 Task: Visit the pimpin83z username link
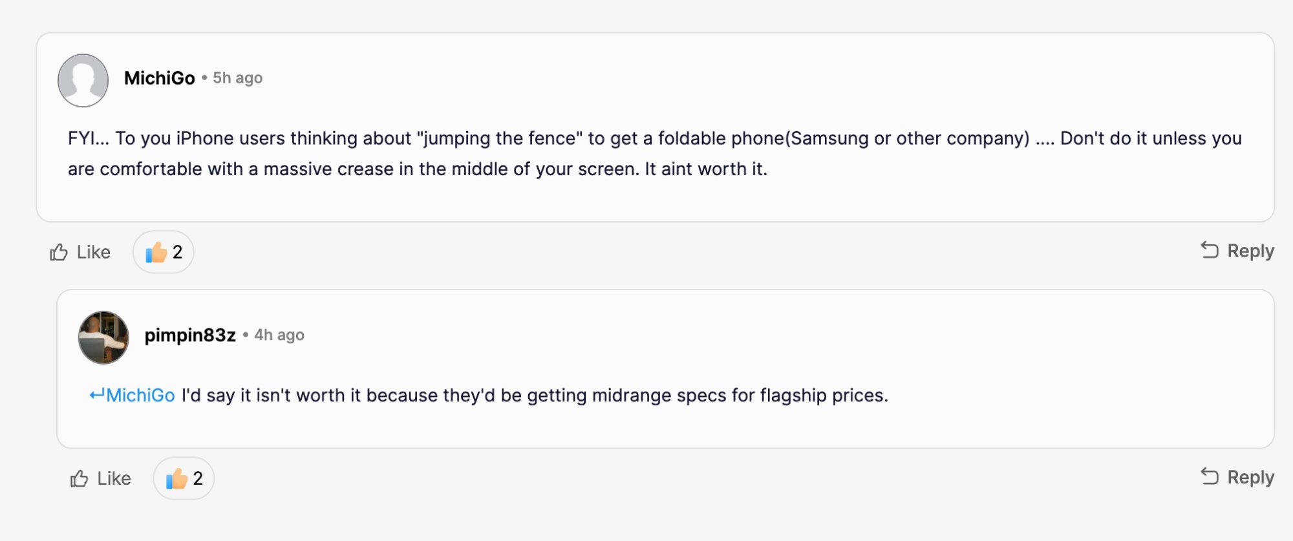coord(190,335)
